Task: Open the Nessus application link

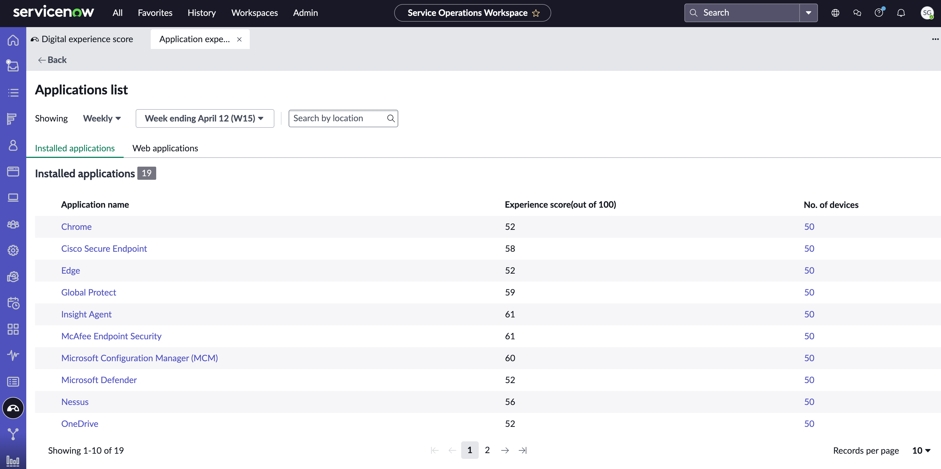Action: [x=75, y=402]
